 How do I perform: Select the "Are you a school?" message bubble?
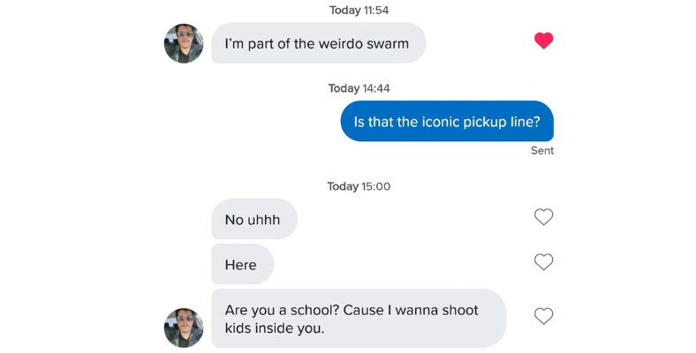coord(358,319)
